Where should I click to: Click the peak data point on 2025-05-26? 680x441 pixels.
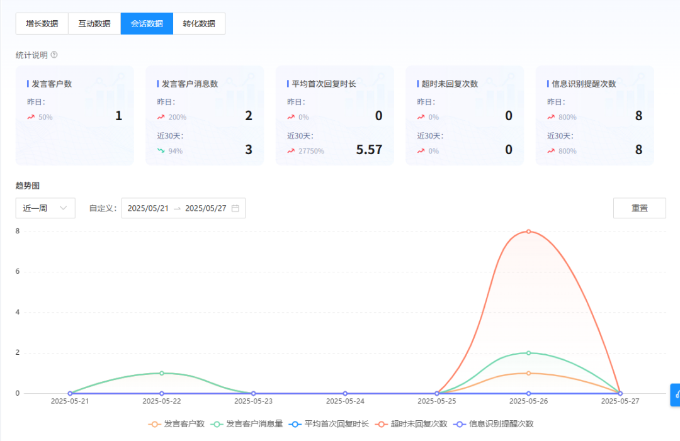point(528,232)
